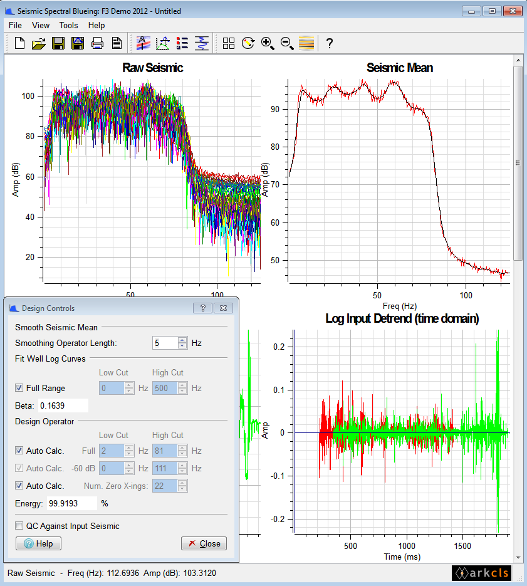Viewport: 527px width, 586px height.
Task: Tile the graph windows using the grid icon
Action: [x=228, y=43]
